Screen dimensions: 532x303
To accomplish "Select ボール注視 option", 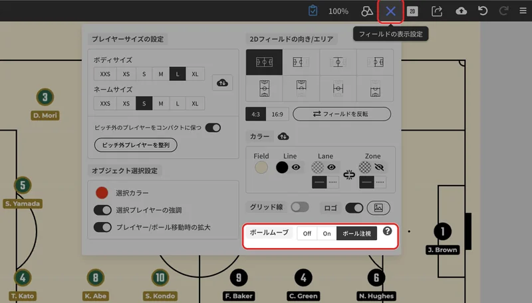I will pyautogui.click(x=356, y=233).
